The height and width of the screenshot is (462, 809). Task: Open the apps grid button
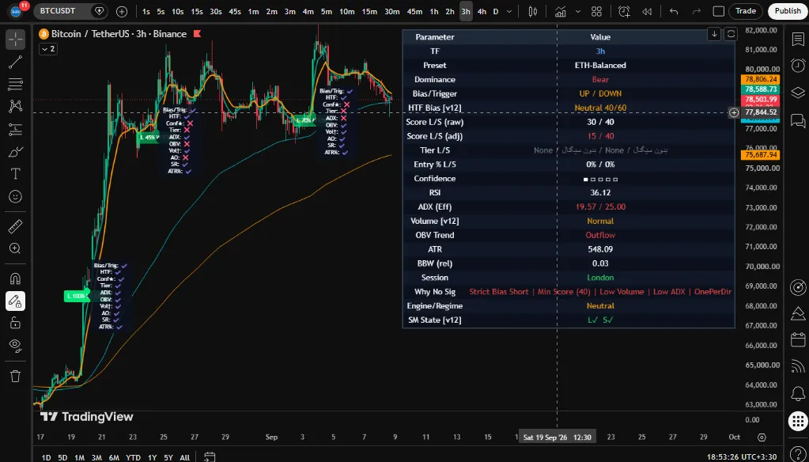pos(798,421)
